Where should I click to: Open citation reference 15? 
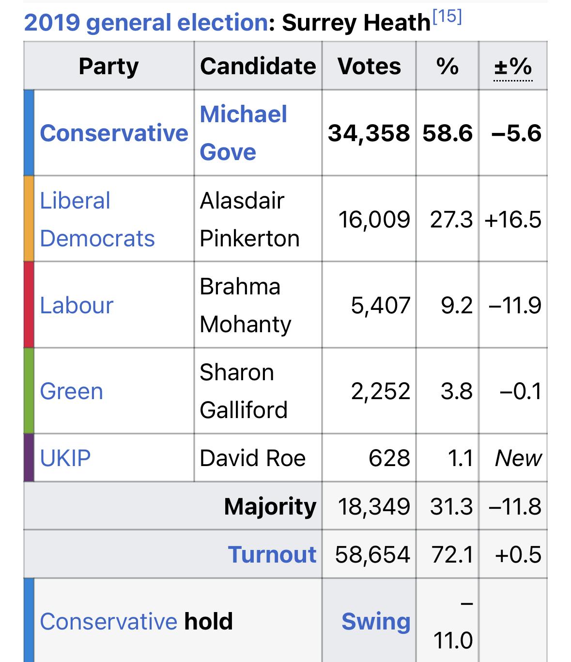447,17
